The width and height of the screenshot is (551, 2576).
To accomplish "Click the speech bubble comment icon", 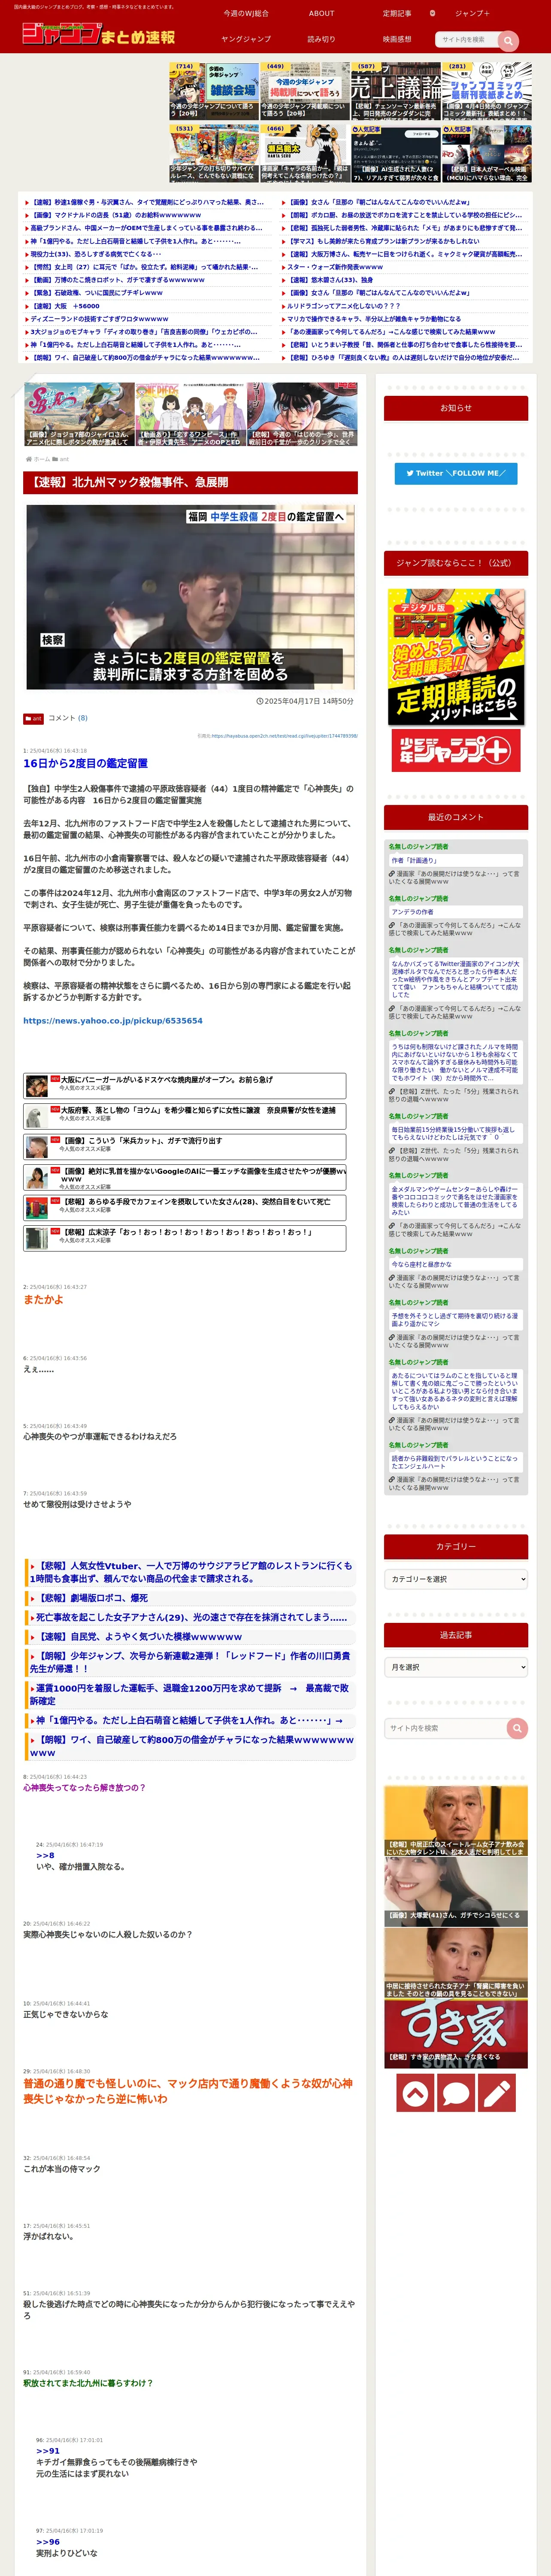I will point(456,2092).
